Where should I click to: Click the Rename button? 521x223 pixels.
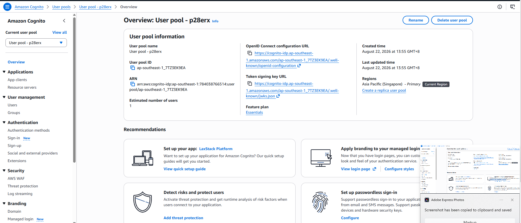(416, 20)
